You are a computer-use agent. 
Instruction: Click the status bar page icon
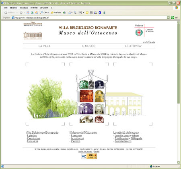3,167
